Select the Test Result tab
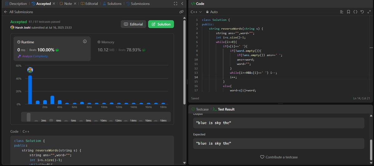The height and width of the screenshot is (166, 374). pos(224,109)
